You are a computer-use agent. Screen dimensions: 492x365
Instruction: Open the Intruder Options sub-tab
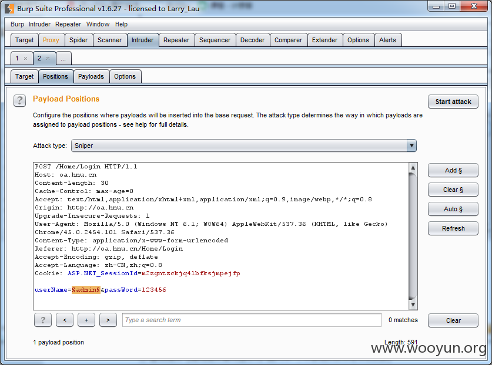125,76
